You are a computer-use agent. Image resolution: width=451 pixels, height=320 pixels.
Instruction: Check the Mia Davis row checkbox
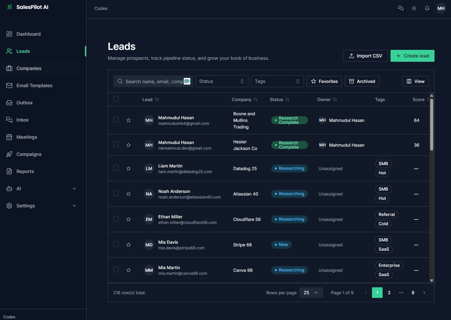(x=116, y=244)
